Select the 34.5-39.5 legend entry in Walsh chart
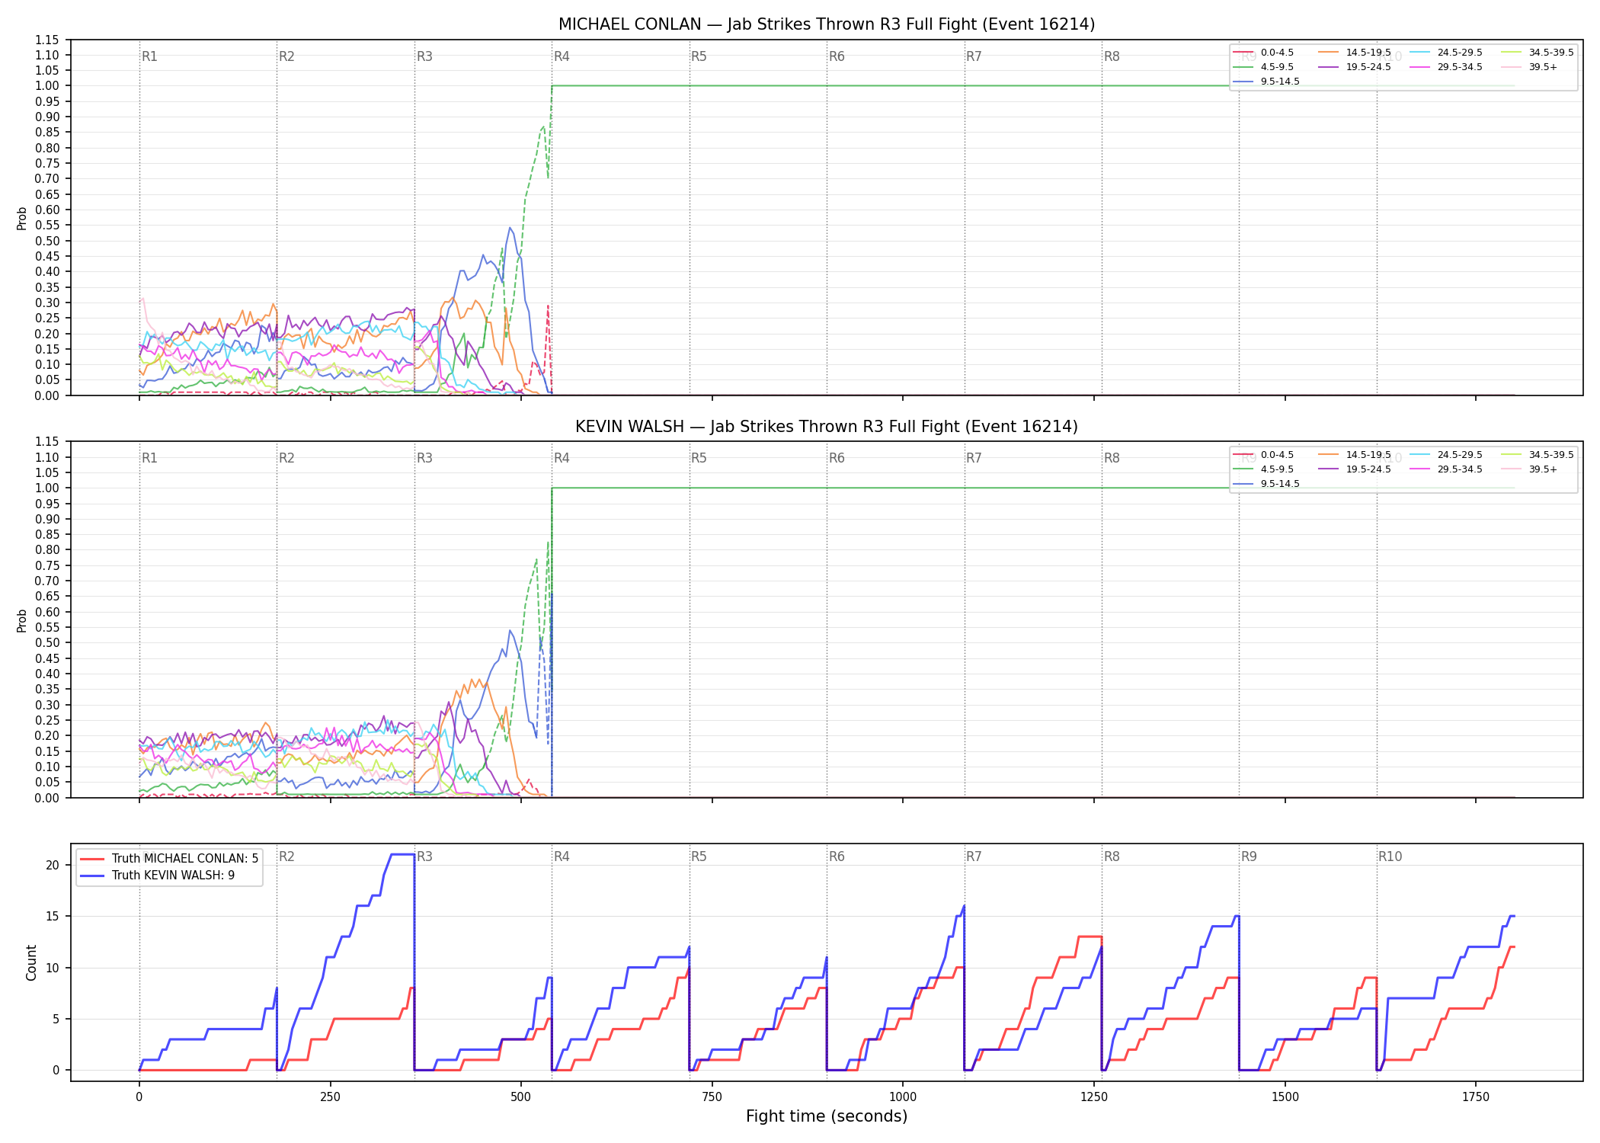This screenshot has width=1600, height=1143. click(x=1538, y=455)
